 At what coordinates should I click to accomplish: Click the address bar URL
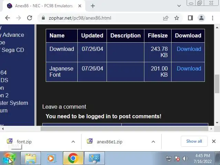point(80,18)
